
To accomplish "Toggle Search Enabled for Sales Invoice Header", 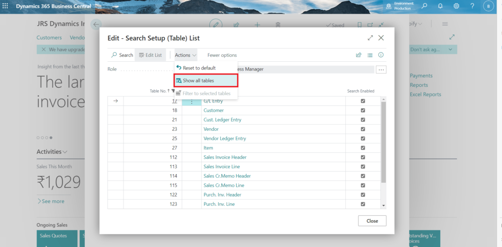I will coord(363,157).
